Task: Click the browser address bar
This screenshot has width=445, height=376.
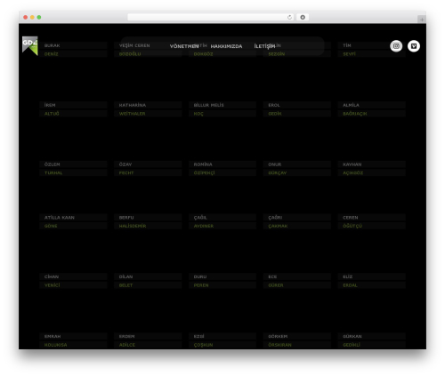Action: tap(211, 17)
